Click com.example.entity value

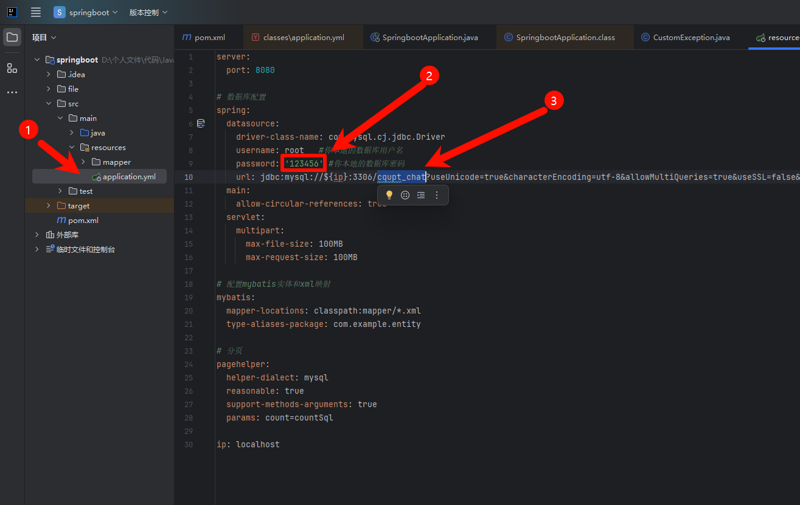[x=377, y=324]
